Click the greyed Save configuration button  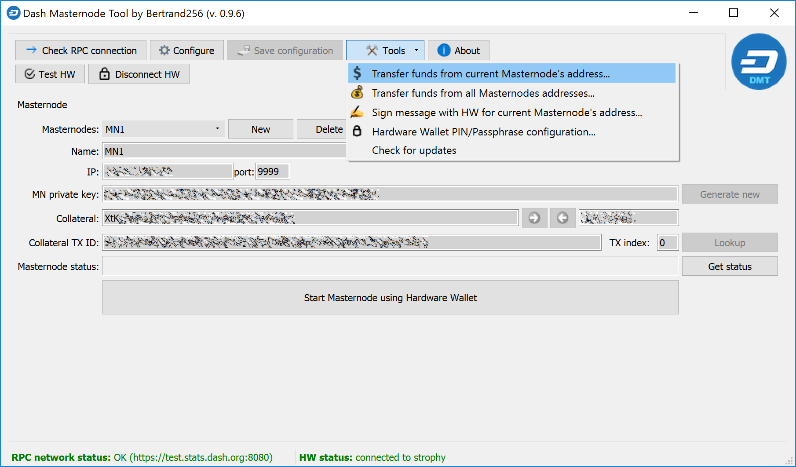tap(285, 51)
